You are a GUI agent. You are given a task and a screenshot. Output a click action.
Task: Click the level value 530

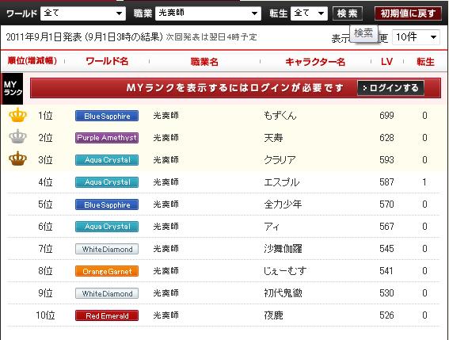(x=386, y=293)
